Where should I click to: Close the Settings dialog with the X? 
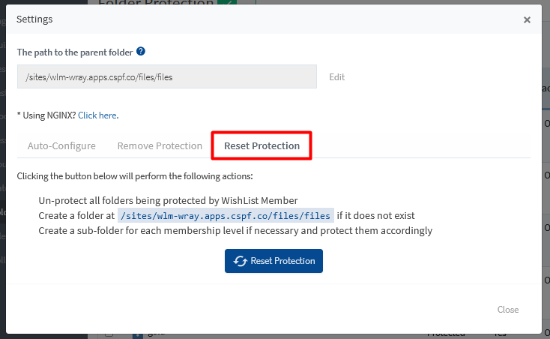click(x=527, y=20)
